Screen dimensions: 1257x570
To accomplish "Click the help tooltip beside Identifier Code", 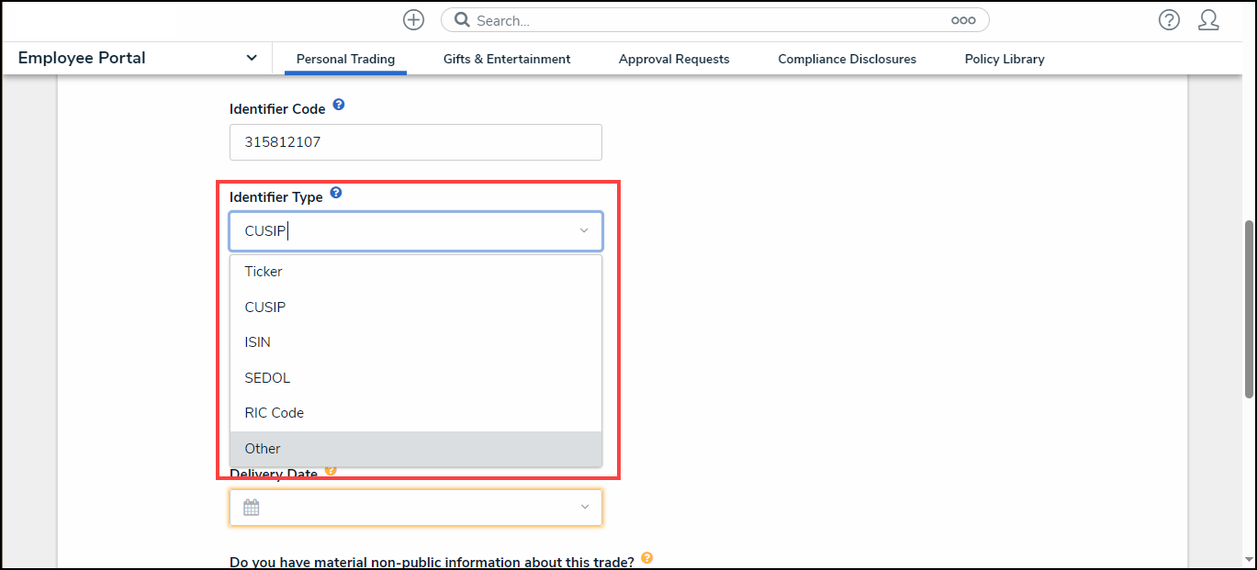I will click(339, 105).
